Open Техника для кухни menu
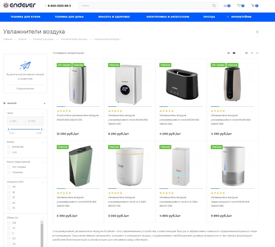The width and height of the screenshot is (275, 247). tap(25, 17)
